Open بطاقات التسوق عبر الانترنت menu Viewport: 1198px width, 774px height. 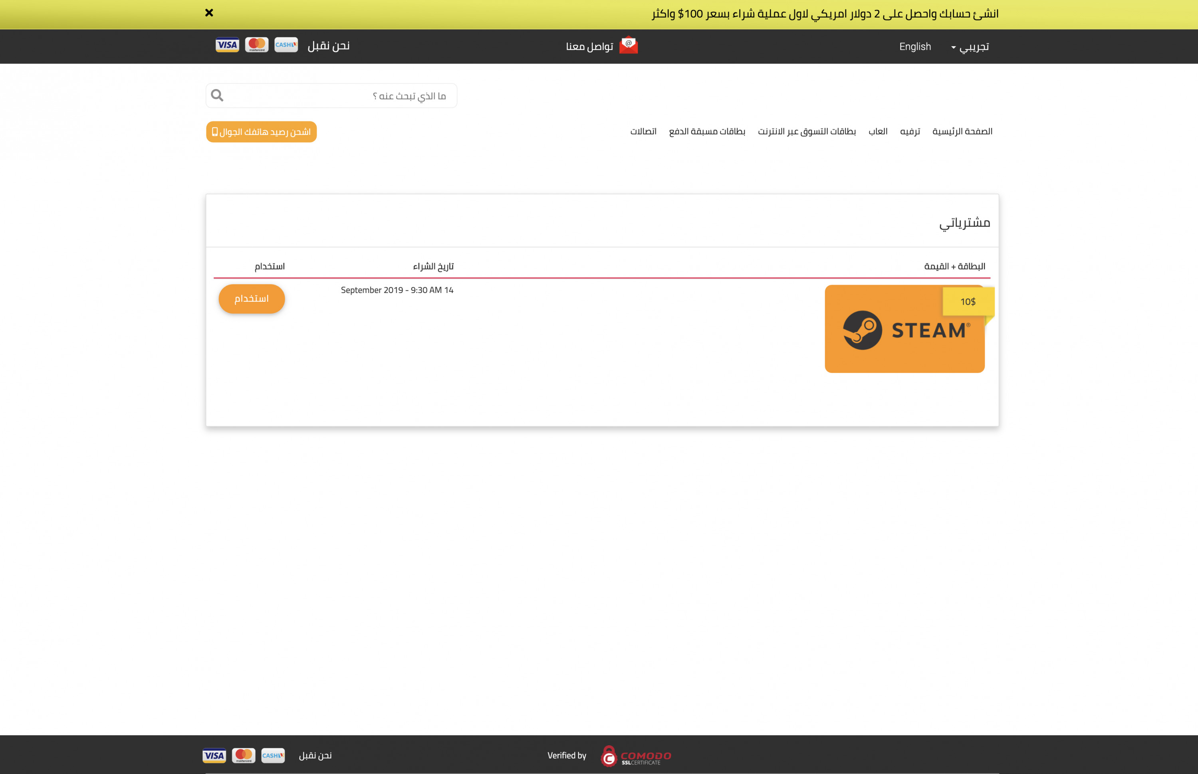807,131
